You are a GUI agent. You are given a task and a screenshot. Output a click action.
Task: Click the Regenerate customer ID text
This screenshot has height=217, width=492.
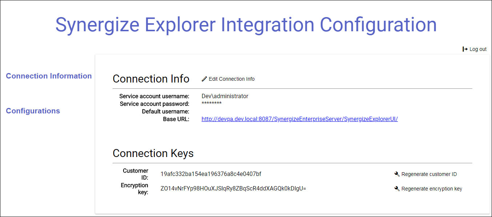[x=429, y=174]
